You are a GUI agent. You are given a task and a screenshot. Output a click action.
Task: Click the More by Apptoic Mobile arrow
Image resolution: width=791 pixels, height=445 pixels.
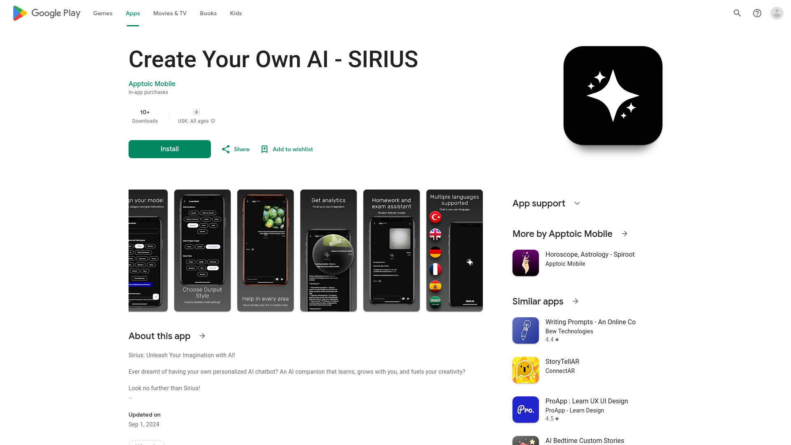[624, 233]
